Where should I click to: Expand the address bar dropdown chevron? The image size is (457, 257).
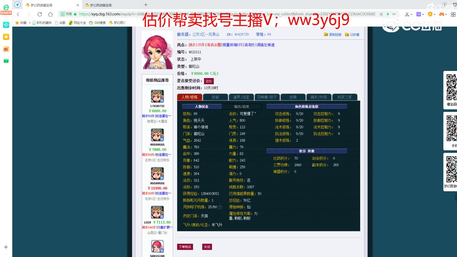click(x=394, y=14)
